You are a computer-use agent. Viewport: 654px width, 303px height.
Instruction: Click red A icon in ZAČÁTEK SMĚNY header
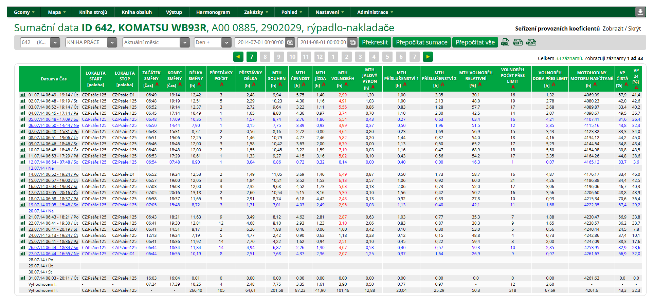[157, 85]
